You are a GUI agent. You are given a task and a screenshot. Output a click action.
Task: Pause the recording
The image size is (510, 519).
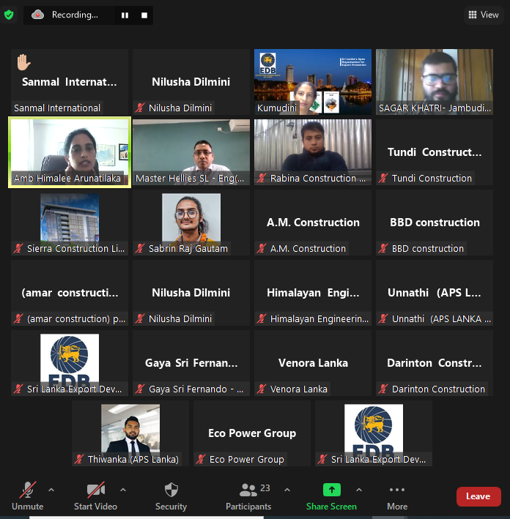click(x=125, y=15)
